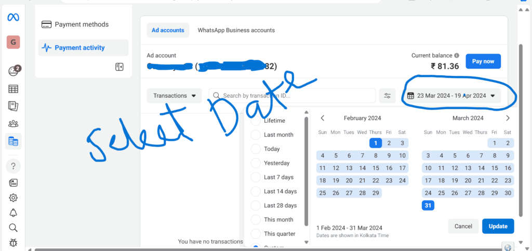Click the search magnifier in sidebar

coord(14,228)
